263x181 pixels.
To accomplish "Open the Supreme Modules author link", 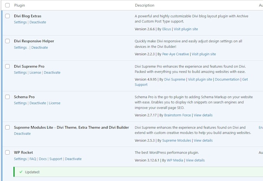I will 177,140.
